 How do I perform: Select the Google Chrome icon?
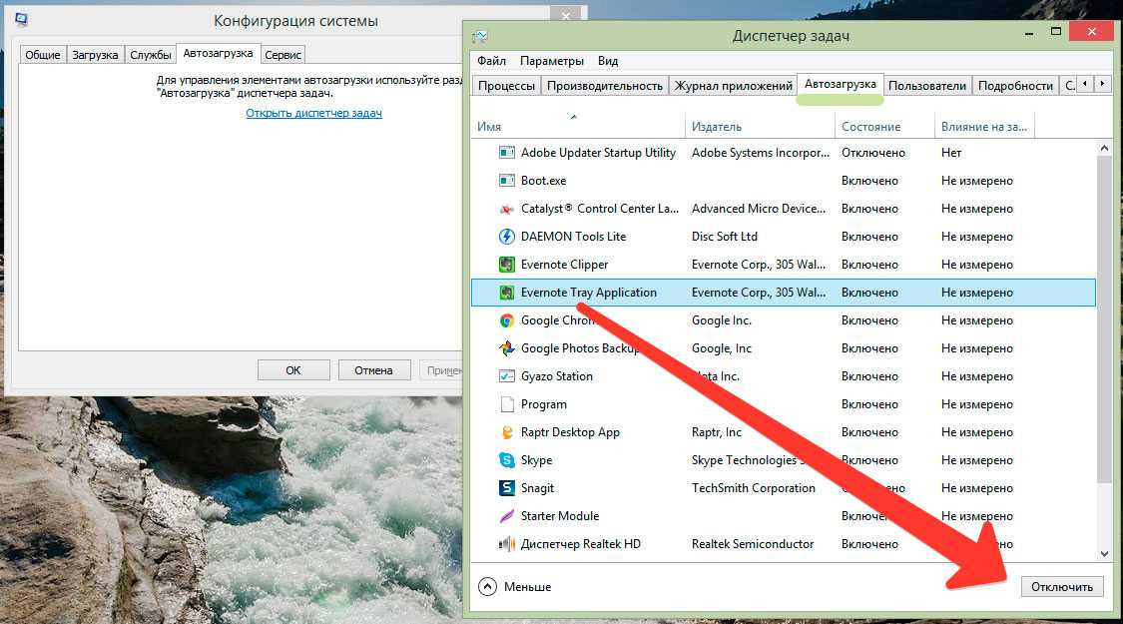[506, 320]
